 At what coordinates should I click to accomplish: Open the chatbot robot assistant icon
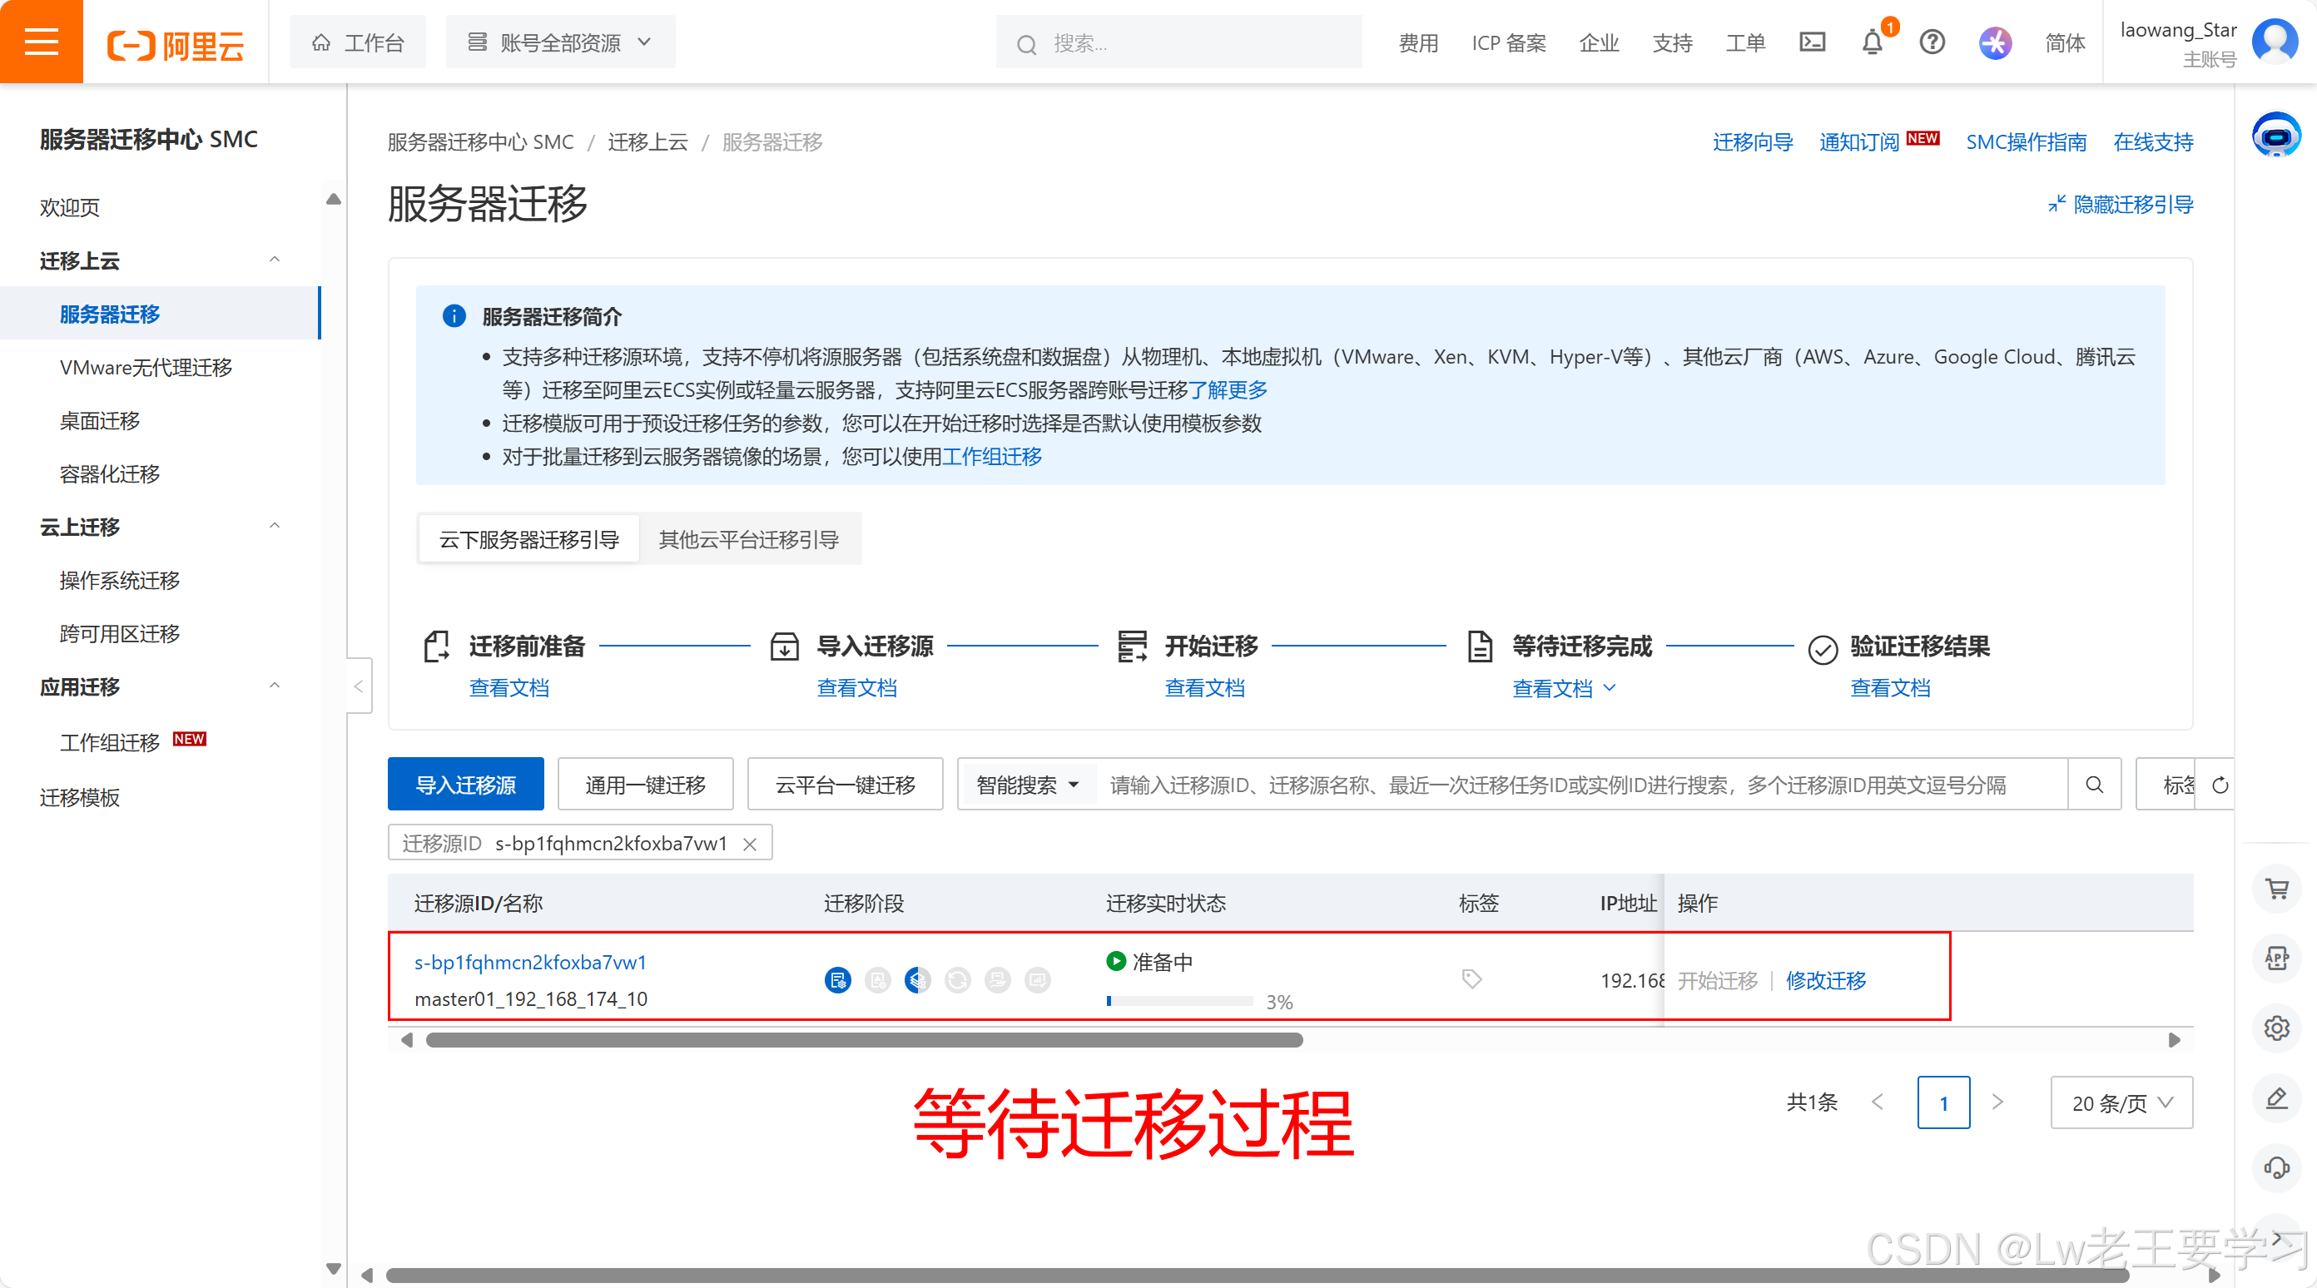click(x=2275, y=135)
